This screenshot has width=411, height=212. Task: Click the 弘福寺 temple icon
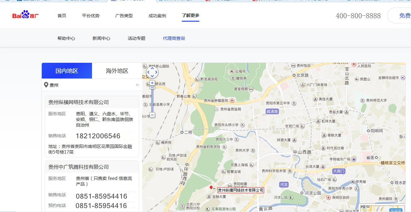[232, 71]
